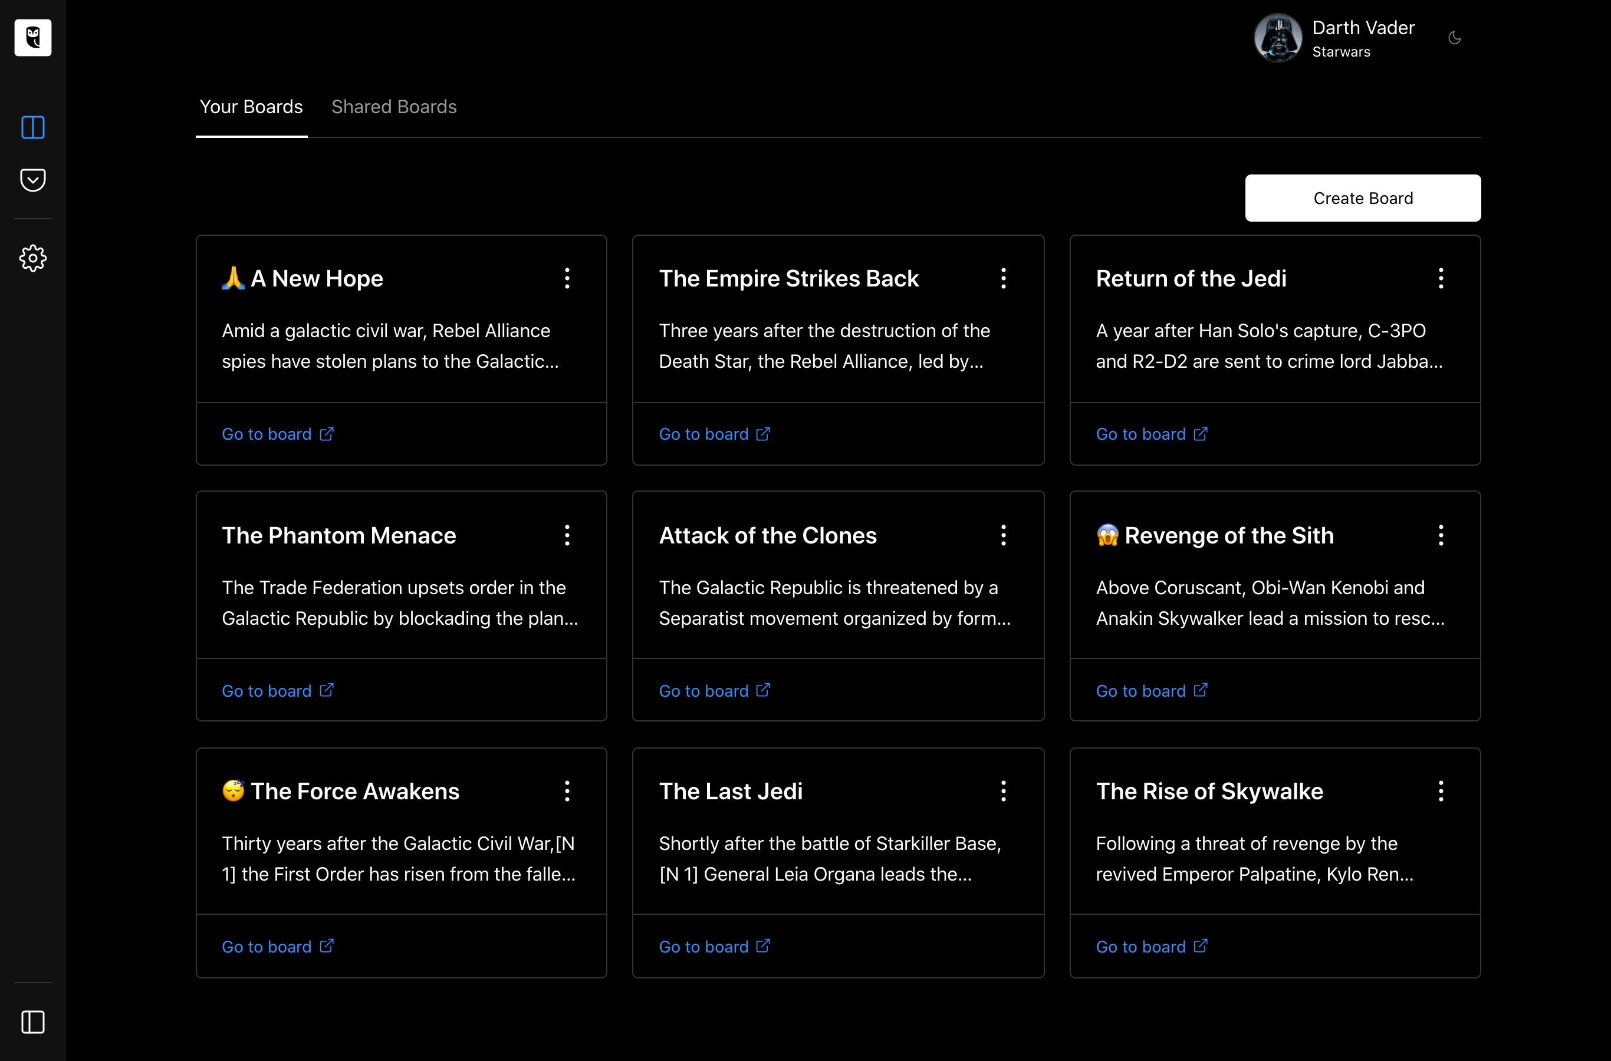Go to board link for The Phantom Menace
Image resolution: width=1611 pixels, height=1061 pixels.
pyautogui.click(x=278, y=690)
